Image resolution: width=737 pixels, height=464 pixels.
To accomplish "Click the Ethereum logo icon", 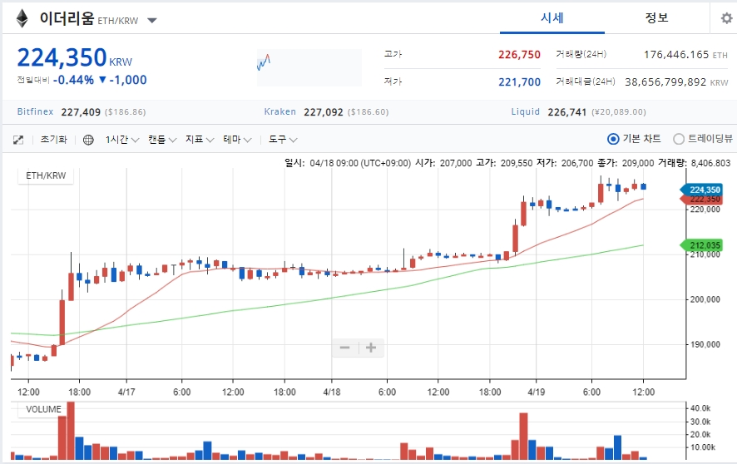I will [x=22, y=18].
